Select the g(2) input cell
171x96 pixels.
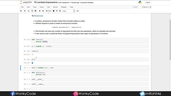90,59
